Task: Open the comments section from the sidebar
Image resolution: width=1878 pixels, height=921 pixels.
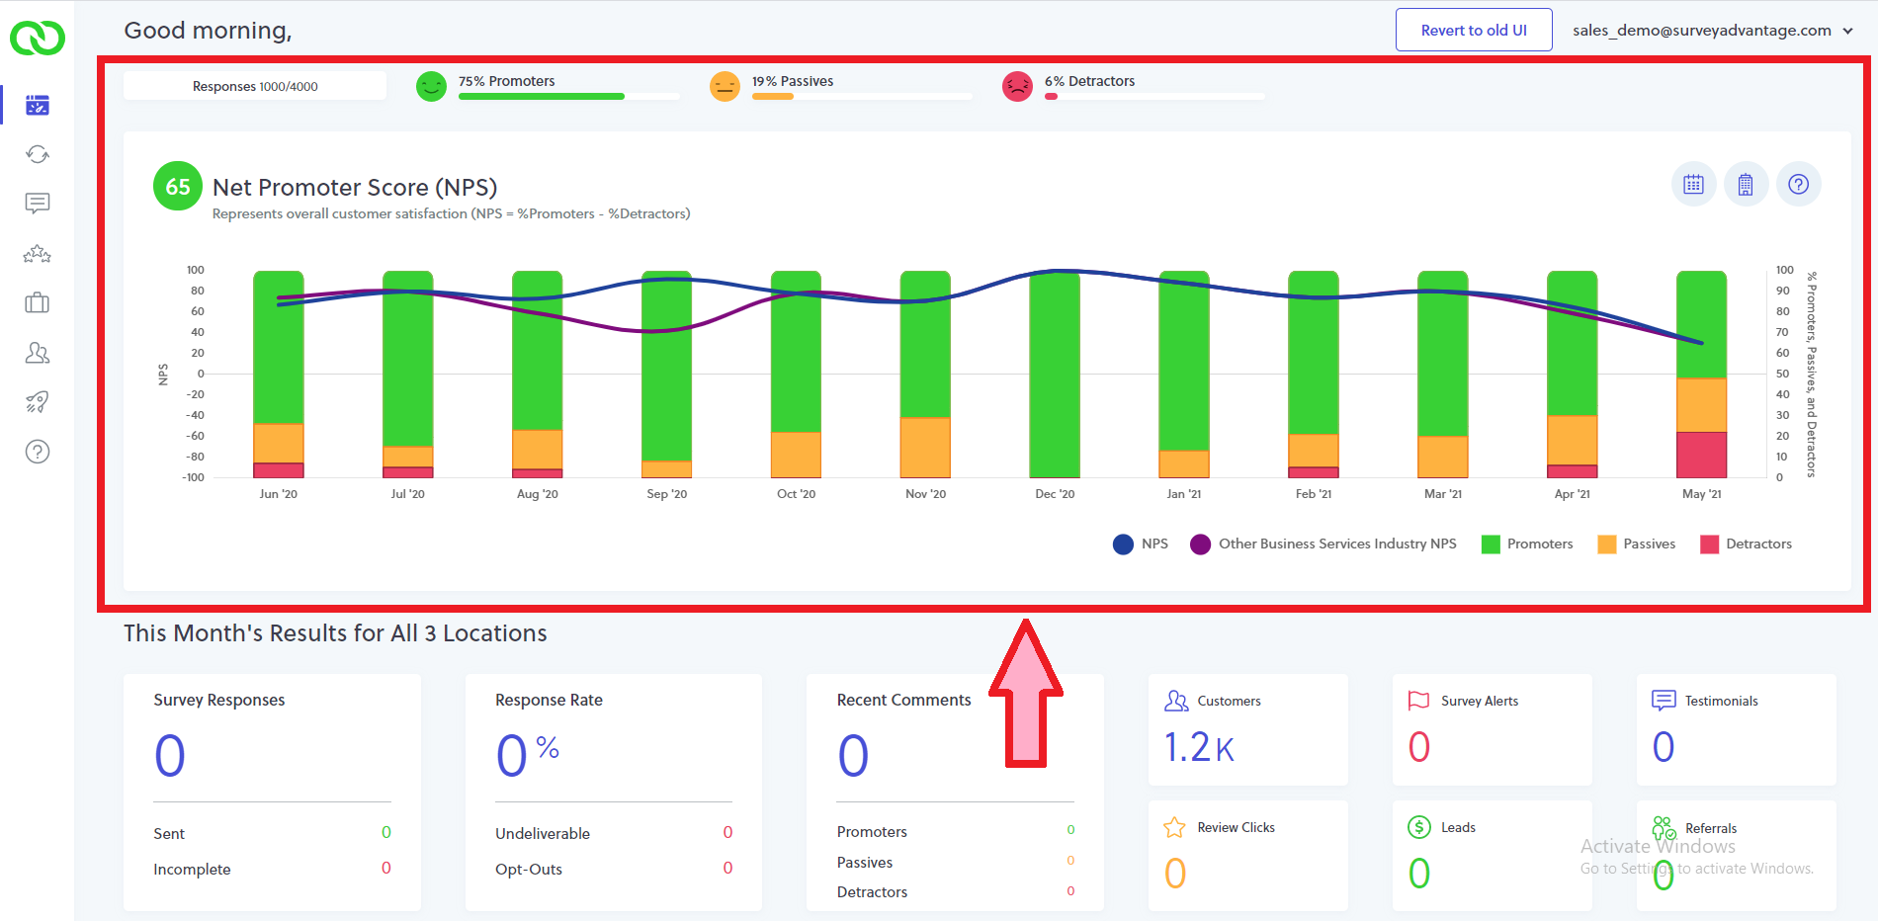Action: coord(38,204)
